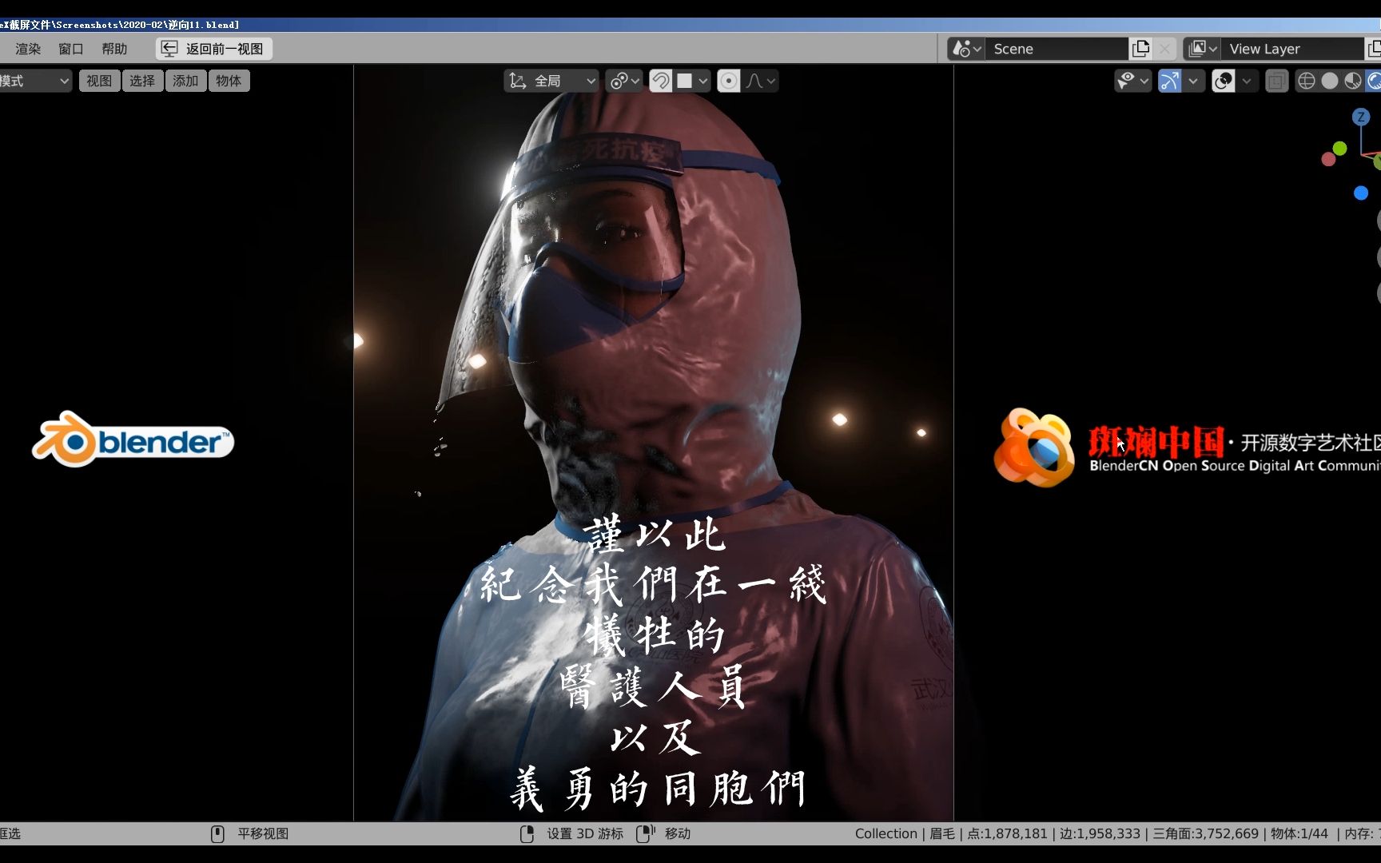The height and width of the screenshot is (863, 1381).
Task: Expand the overlays options arrow
Action: 1247,81
